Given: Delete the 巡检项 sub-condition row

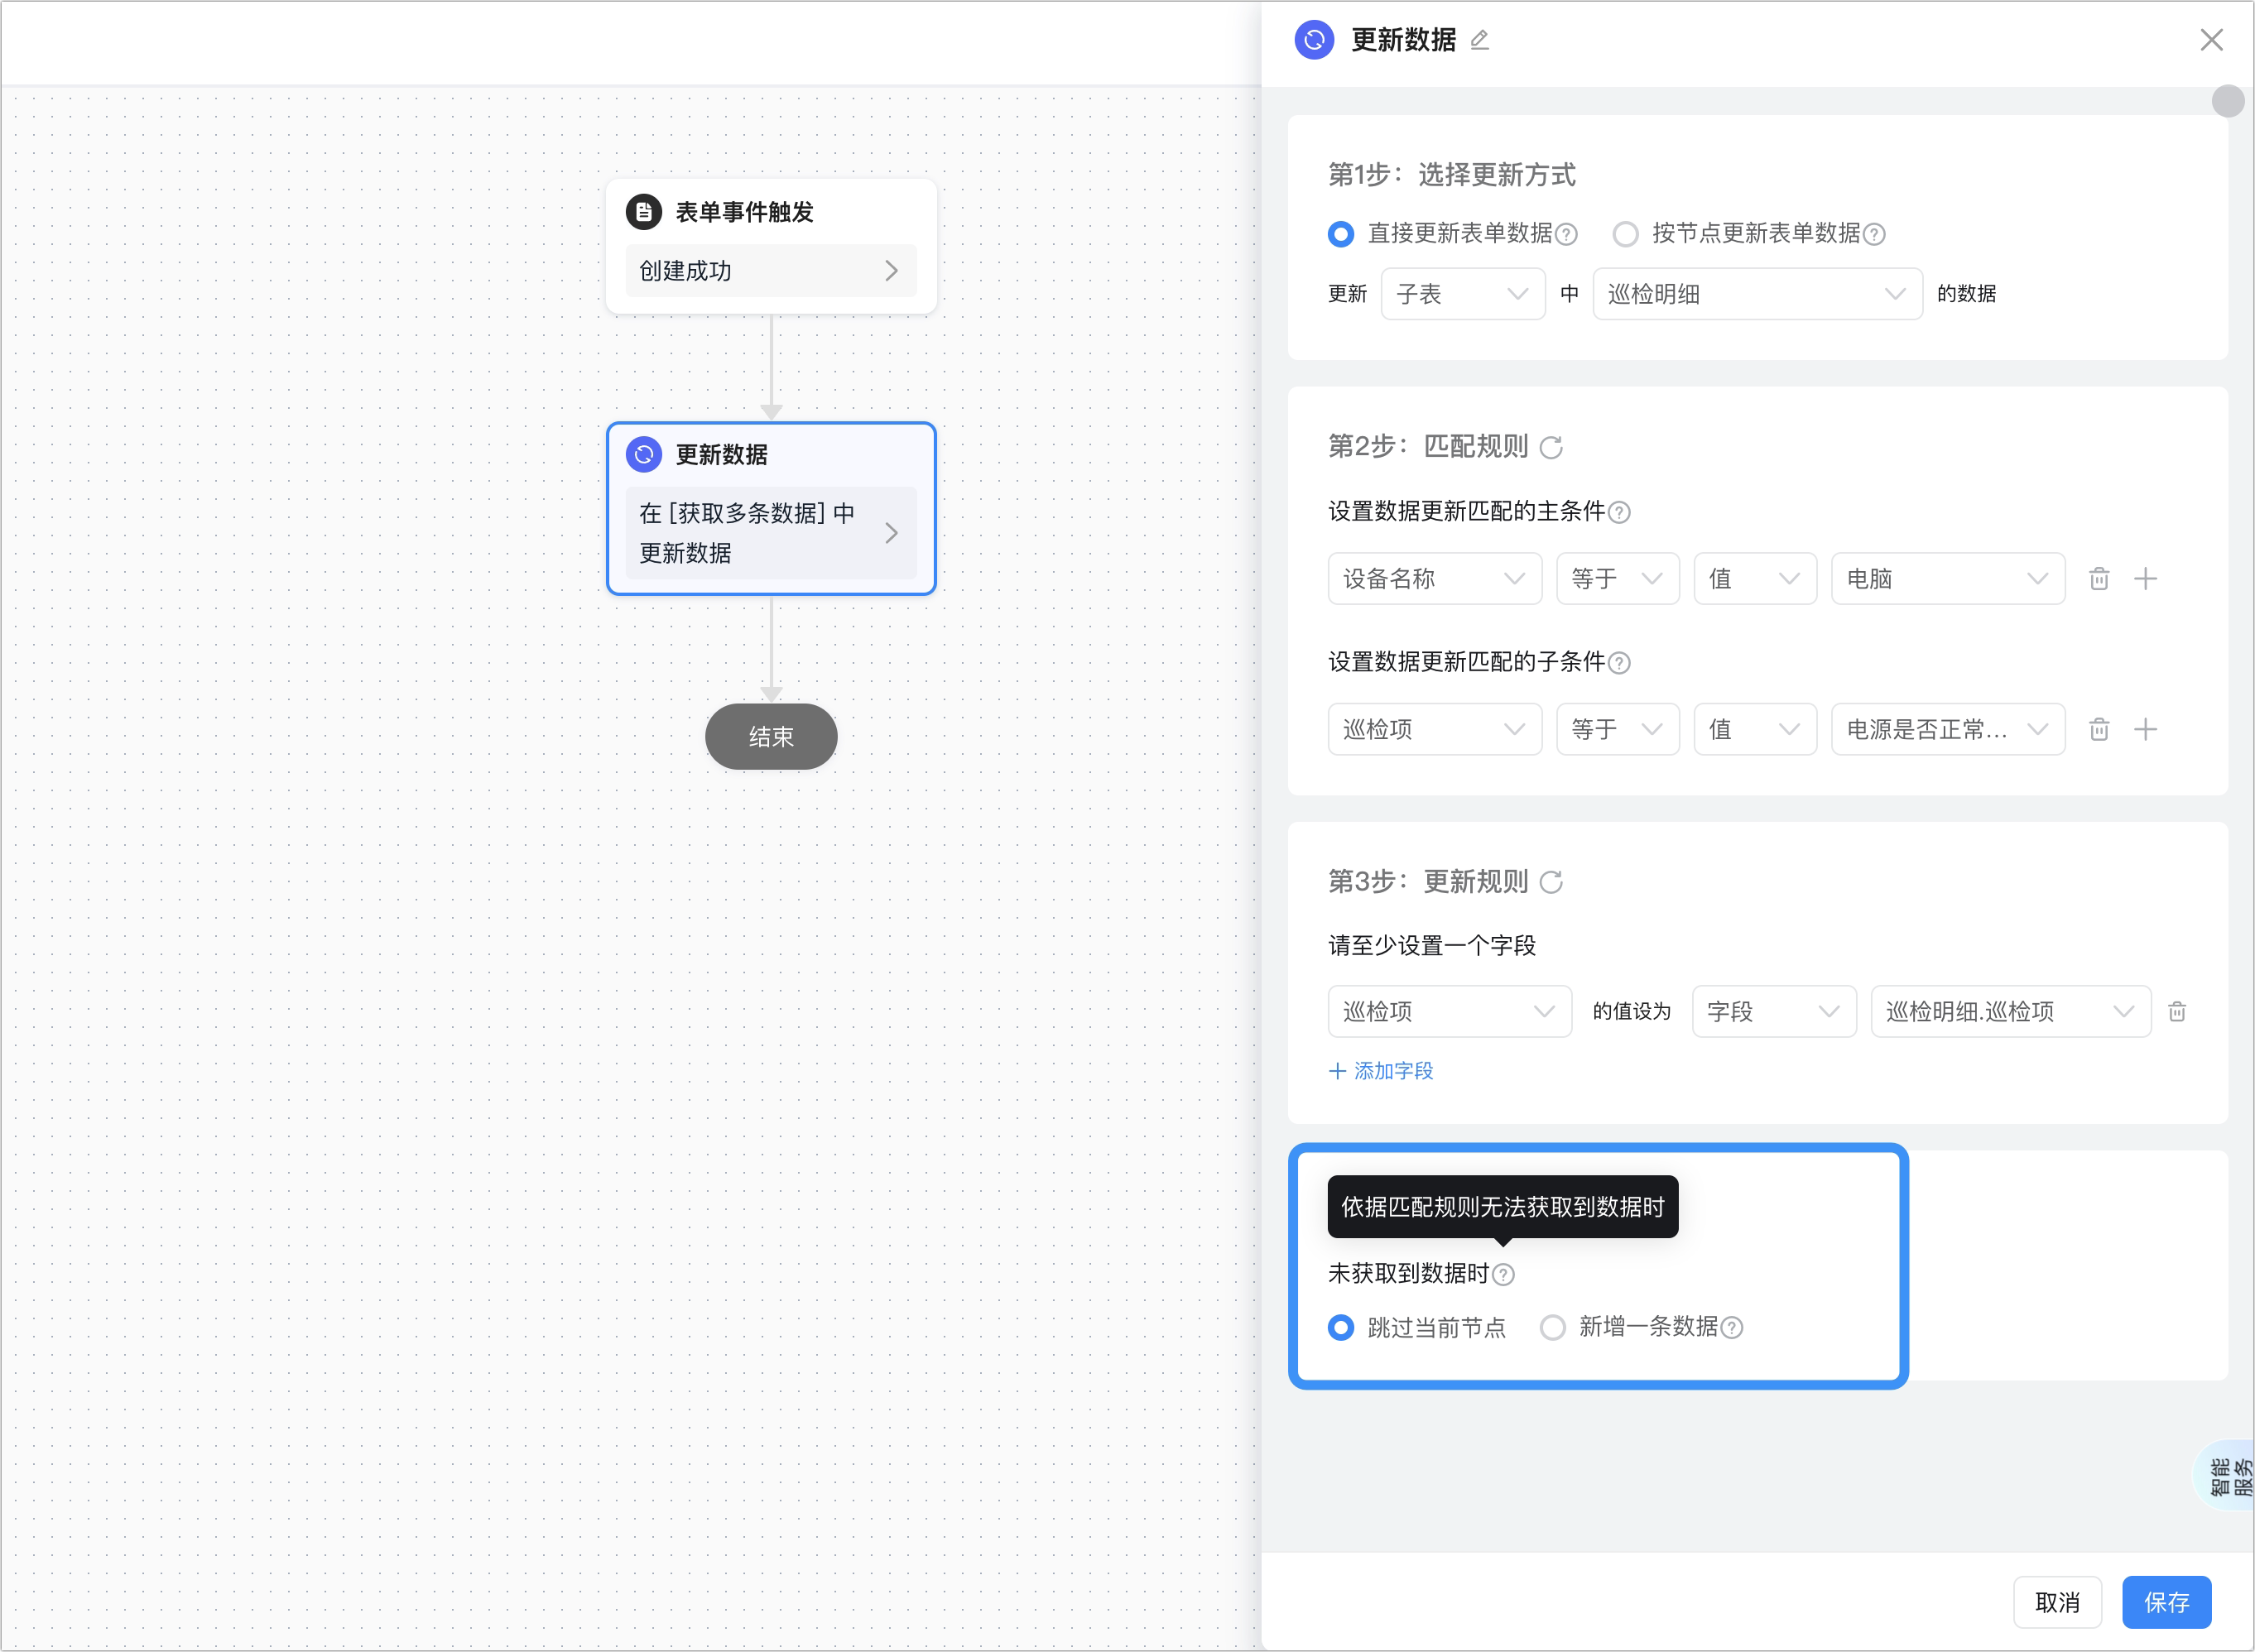Looking at the screenshot, I should 2099,730.
